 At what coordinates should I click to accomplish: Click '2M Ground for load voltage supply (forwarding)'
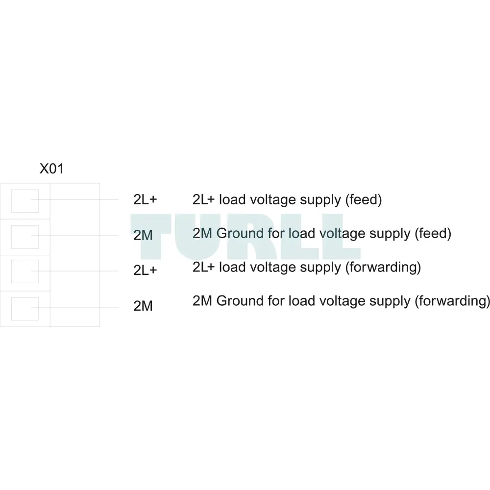pyautogui.click(x=341, y=301)
